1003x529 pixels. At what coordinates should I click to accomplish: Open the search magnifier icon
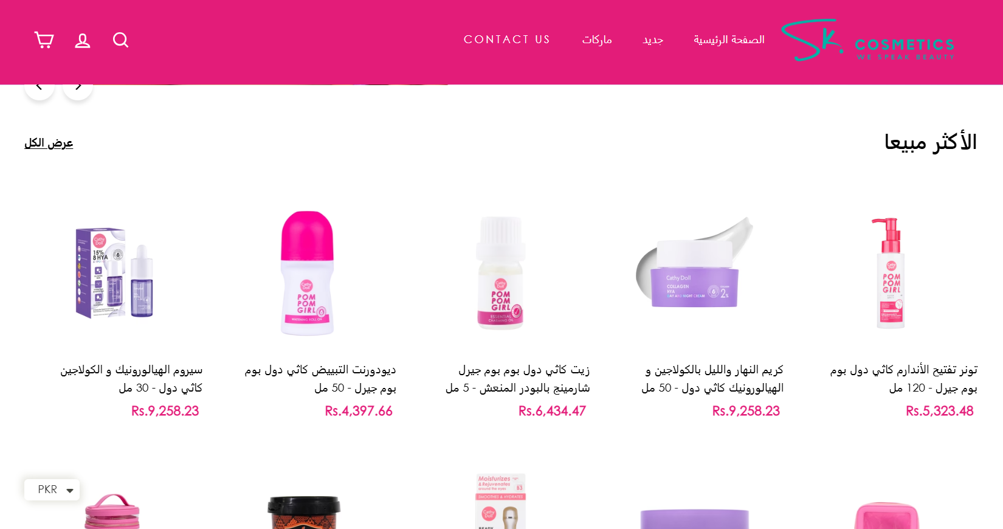(120, 40)
